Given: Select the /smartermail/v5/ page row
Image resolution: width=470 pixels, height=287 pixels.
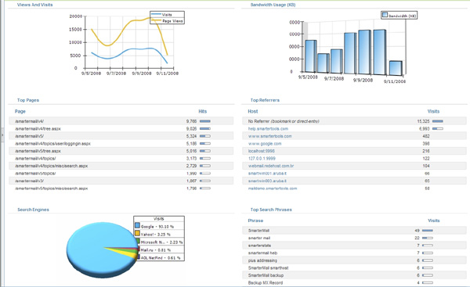Looking at the screenshot, I should pos(121,136).
